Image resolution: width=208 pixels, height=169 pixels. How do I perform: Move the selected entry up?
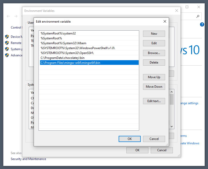click(x=154, y=77)
